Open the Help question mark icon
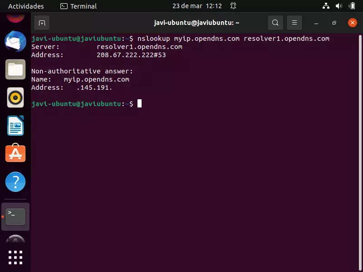 pos(15,182)
